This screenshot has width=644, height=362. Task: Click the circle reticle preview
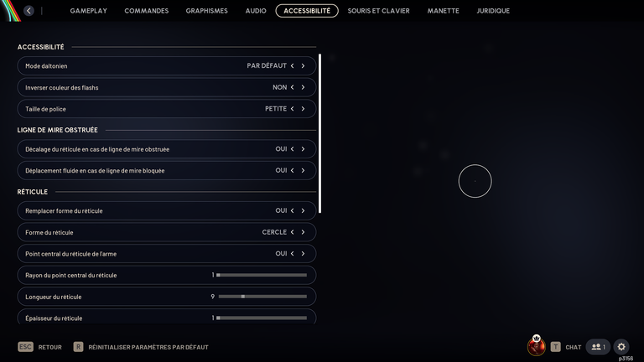(x=475, y=181)
